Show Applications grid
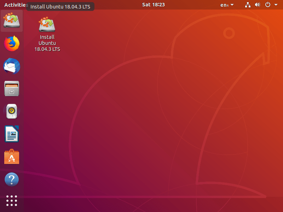 12,201
